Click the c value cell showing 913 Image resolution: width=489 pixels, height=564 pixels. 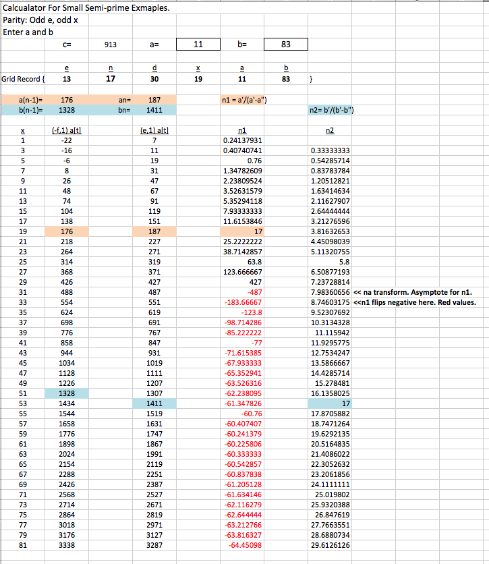111,45
